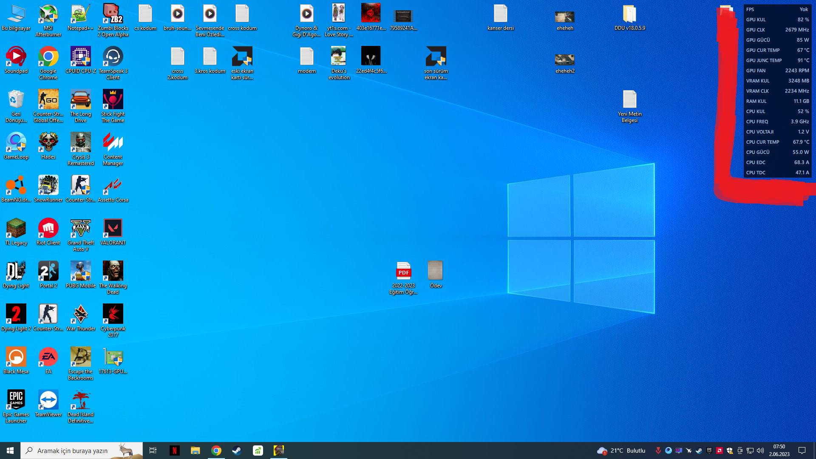
Task: Click the taskbar search box
Action: pos(82,450)
